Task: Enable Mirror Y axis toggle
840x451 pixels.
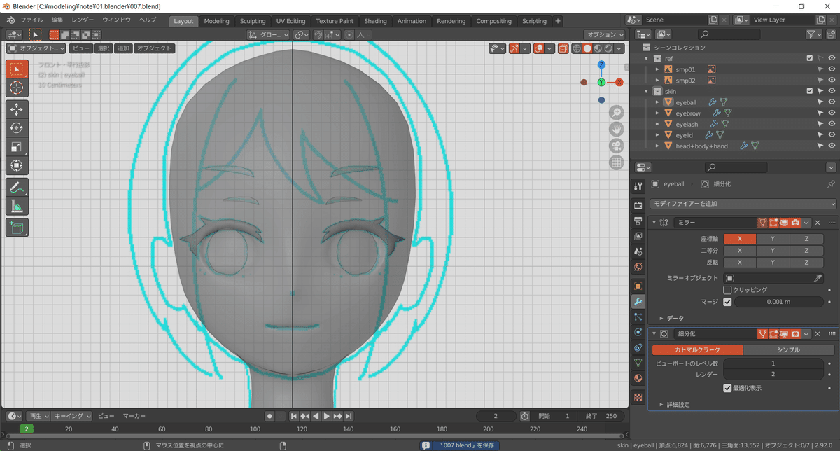Action: (x=773, y=239)
